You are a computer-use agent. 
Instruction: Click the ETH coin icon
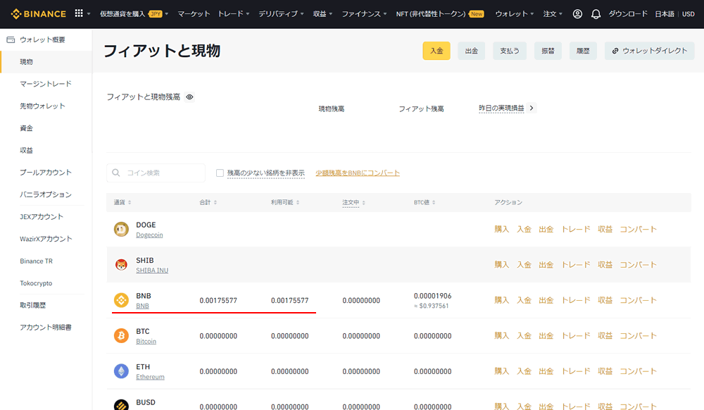[121, 371]
